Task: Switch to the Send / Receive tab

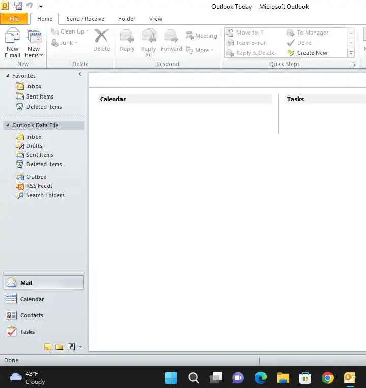Action: coord(85,19)
